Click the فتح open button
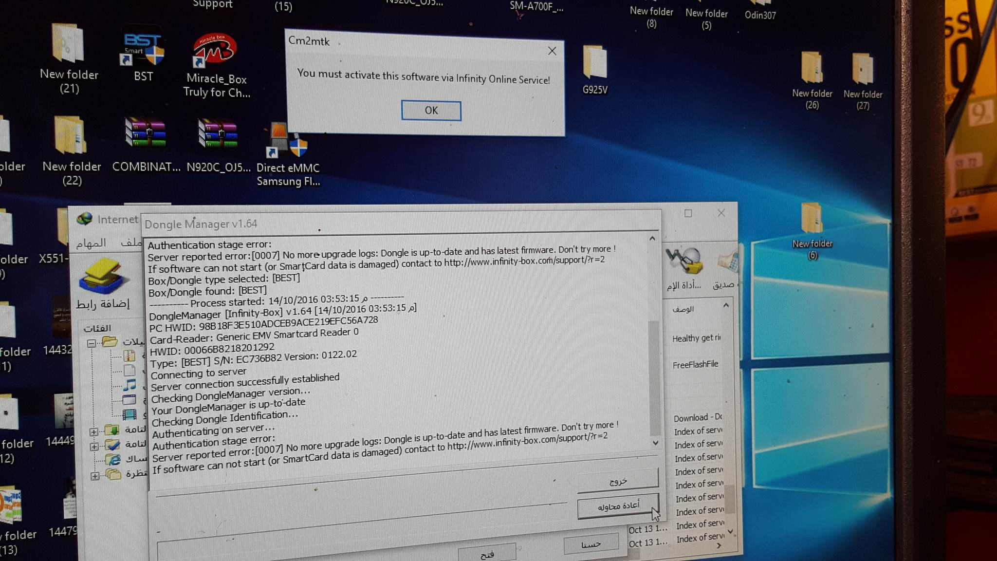 (x=487, y=554)
